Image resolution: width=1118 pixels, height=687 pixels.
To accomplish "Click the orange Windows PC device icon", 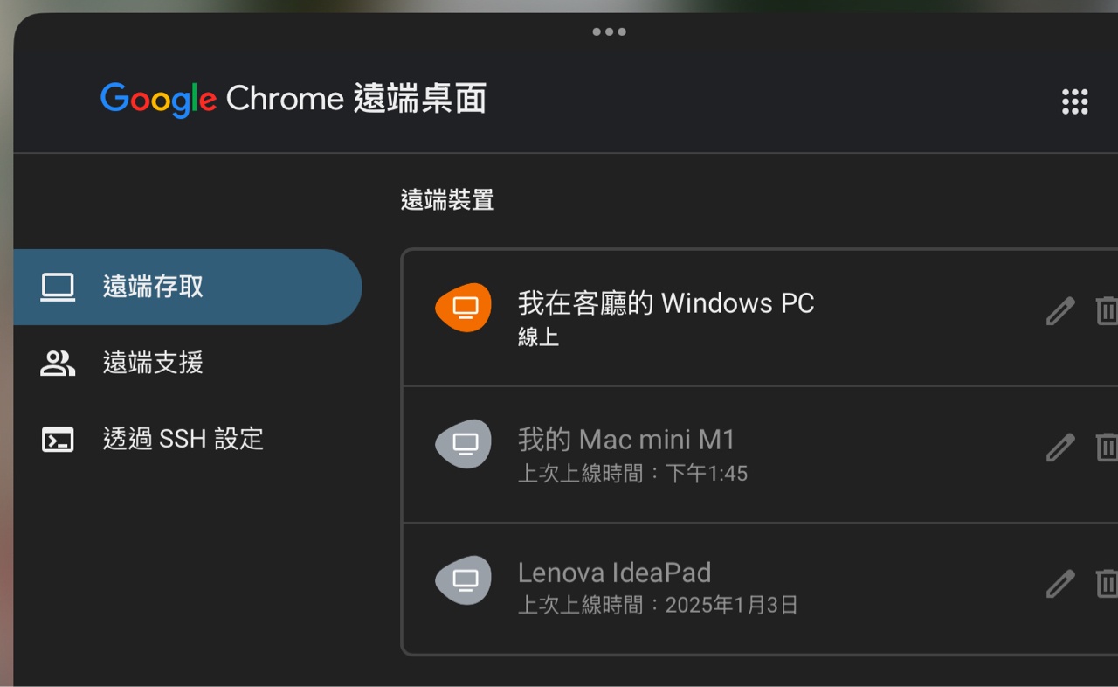I will tap(464, 308).
